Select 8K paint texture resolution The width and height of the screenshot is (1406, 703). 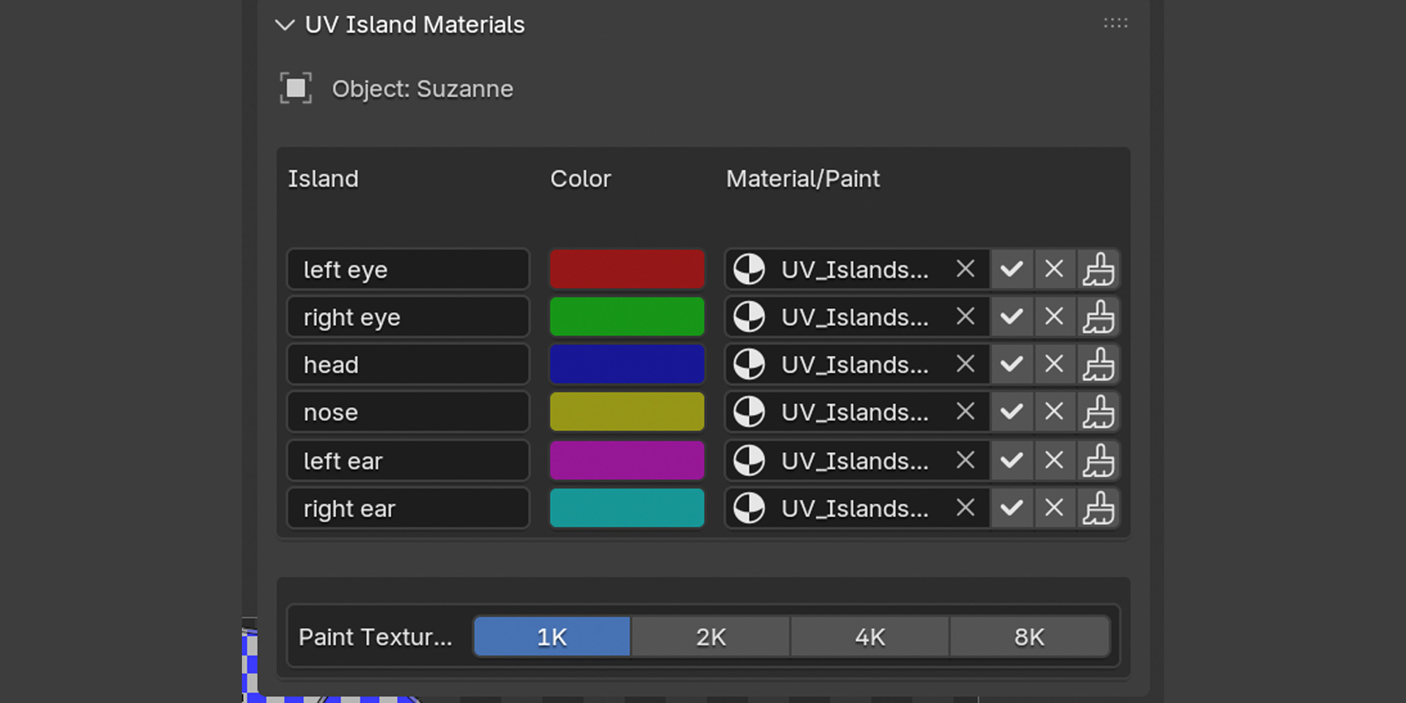pyautogui.click(x=1029, y=637)
